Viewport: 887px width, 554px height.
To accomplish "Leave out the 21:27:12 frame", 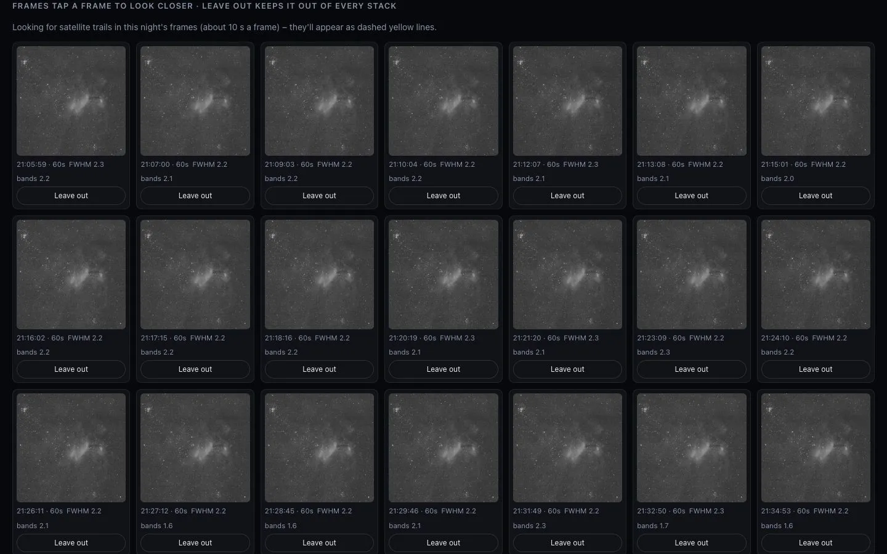I will tap(195, 543).
